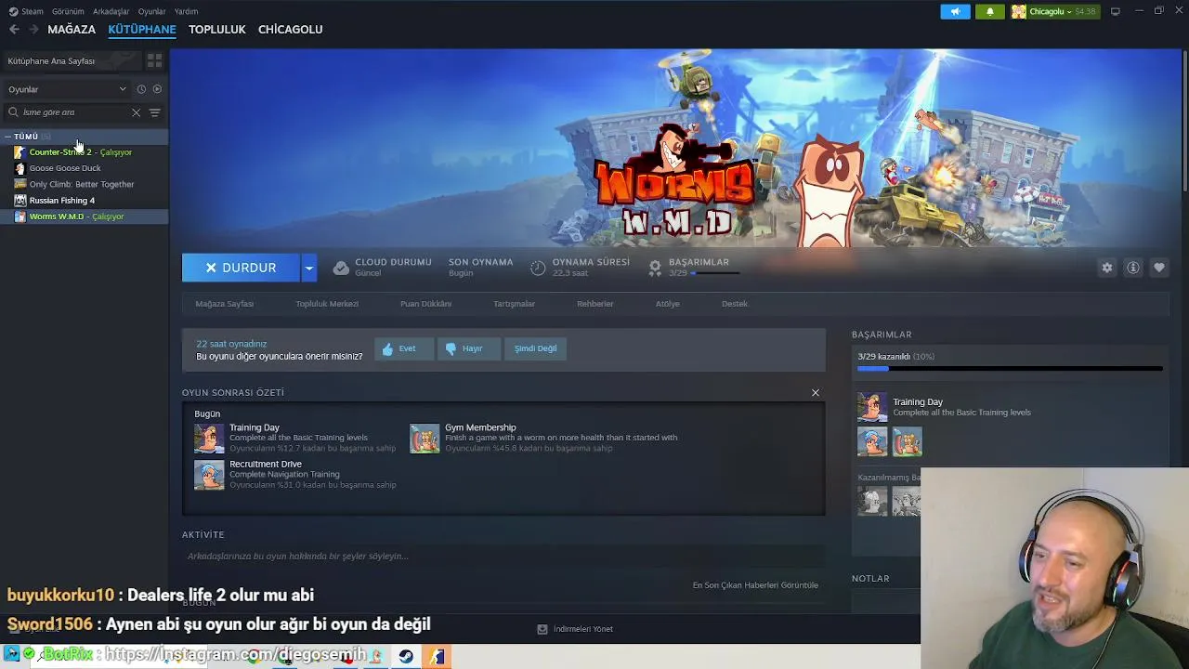Click the Oynama Süresi clock icon
The image size is (1189, 669).
coord(538,268)
